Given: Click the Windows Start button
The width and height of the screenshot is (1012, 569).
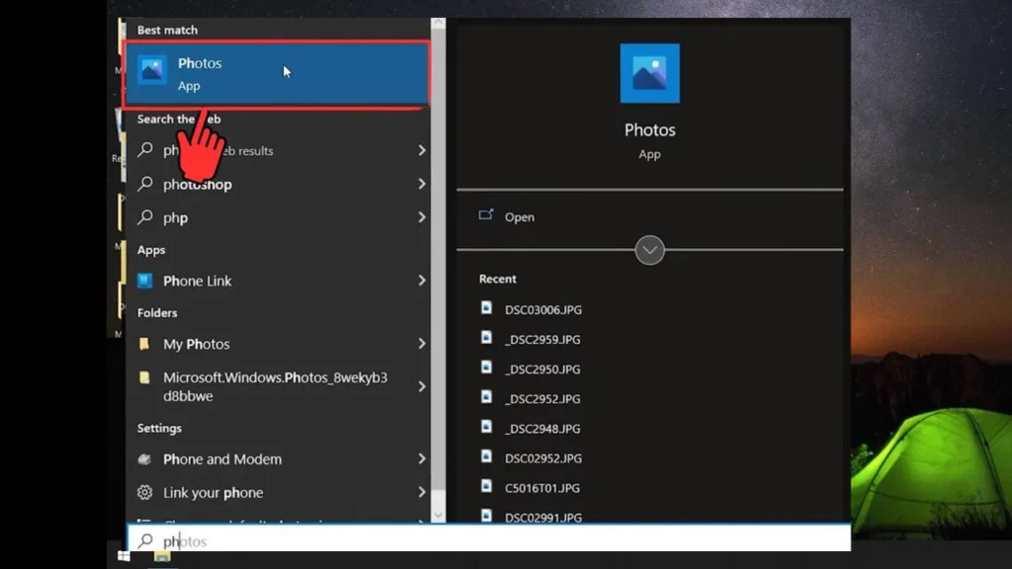Looking at the screenshot, I should click(124, 556).
